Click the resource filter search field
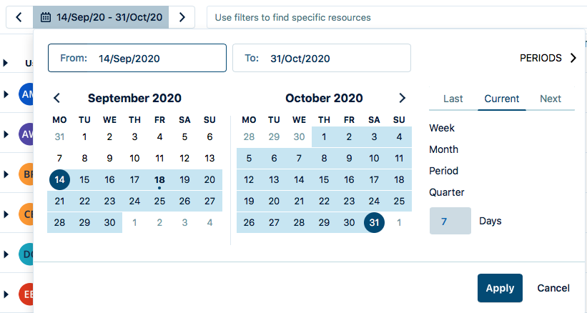587x313 pixels. tap(393, 16)
